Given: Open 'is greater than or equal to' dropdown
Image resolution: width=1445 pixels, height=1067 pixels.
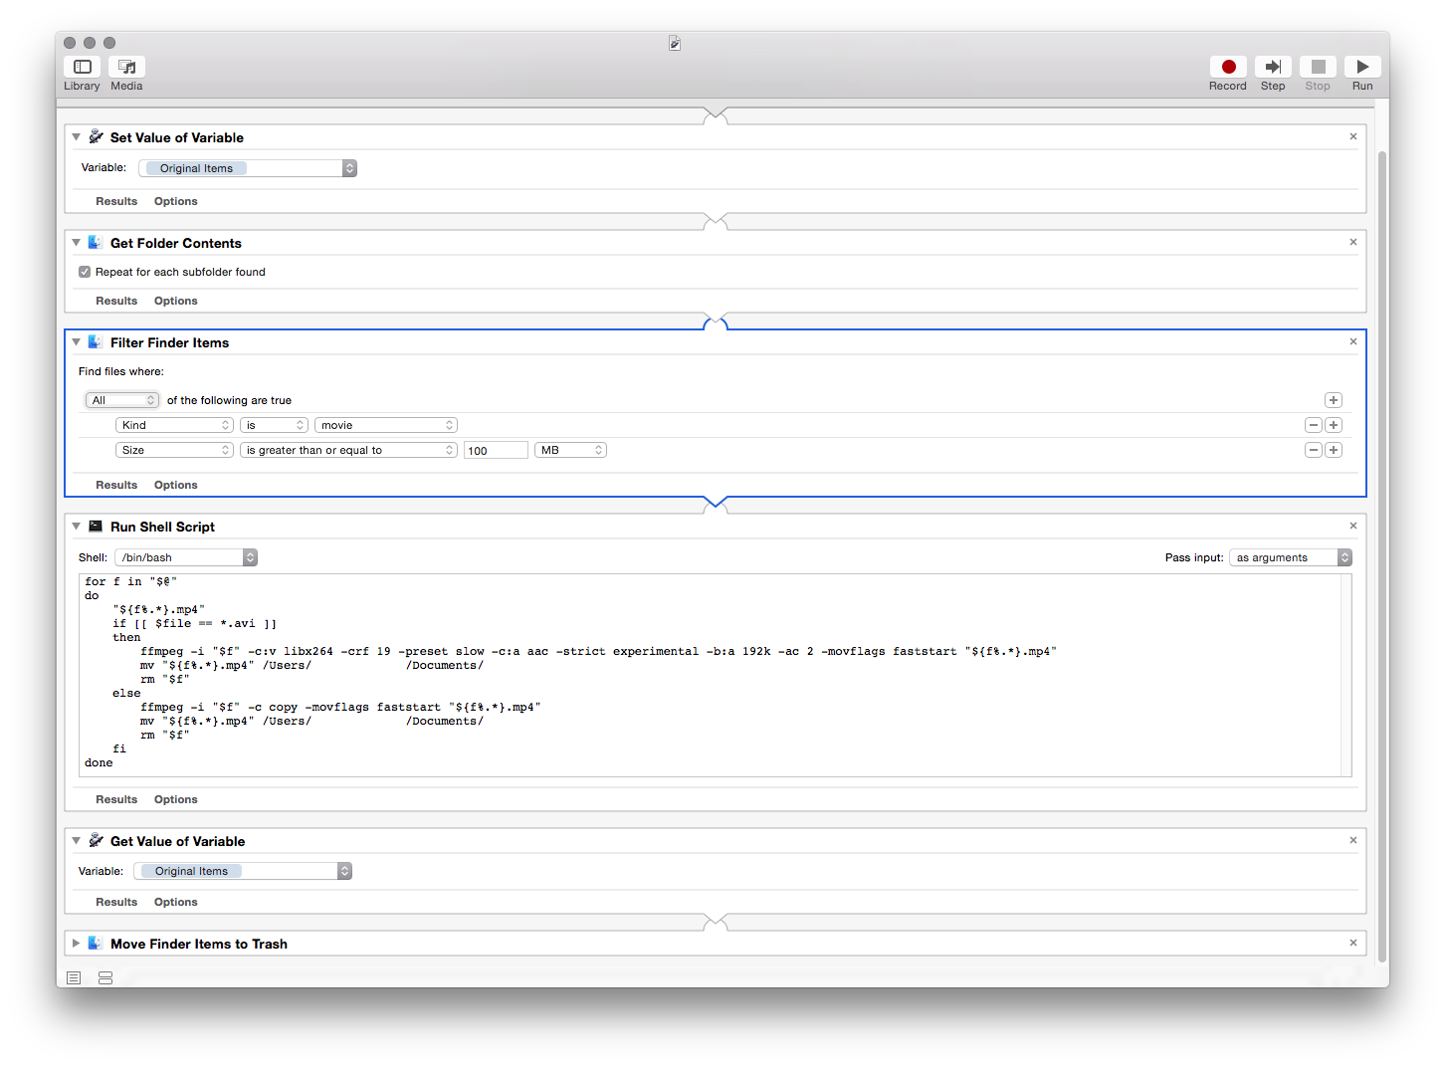Looking at the screenshot, I should pyautogui.click(x=348, y=450).
